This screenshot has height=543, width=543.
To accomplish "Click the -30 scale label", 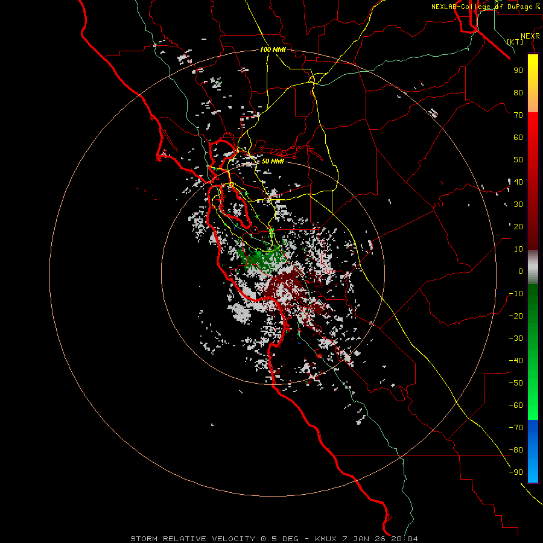I will [x=516, y=338].
